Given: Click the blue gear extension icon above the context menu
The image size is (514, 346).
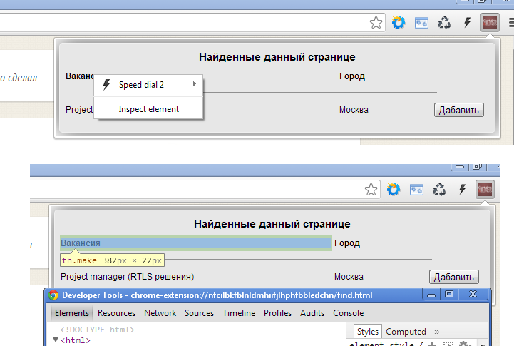Looking at the screenshot, I should tap(399, 23).
